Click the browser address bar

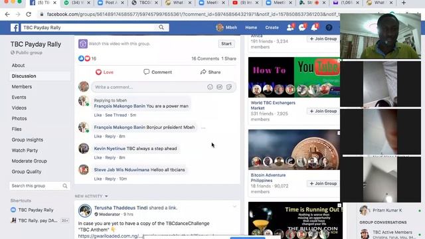[190, 14]
